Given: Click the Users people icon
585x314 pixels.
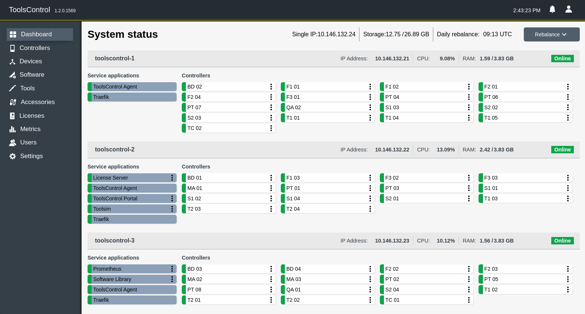Looking at the screenshot, I should [x=13, y=143].
